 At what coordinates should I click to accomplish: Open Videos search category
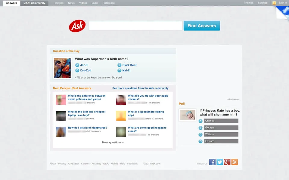[x=83, y=3]
